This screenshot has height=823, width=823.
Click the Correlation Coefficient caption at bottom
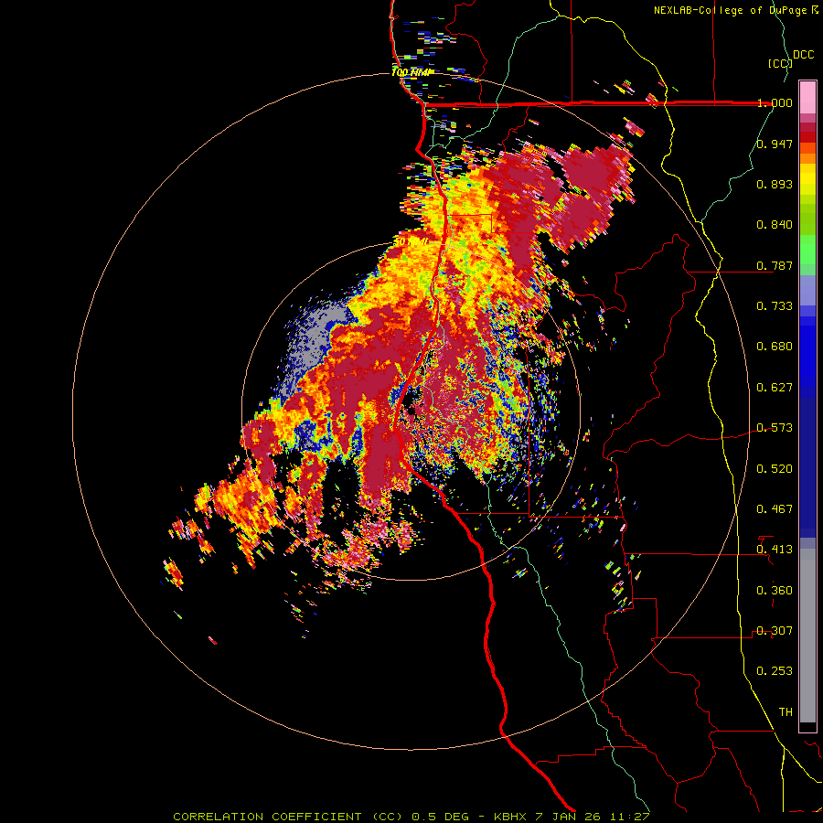[411, 817]
